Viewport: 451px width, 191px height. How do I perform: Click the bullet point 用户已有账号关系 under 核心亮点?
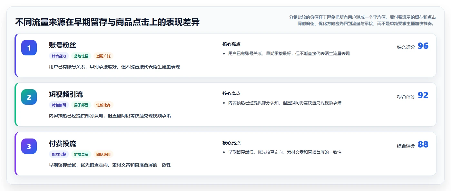point(289,53)
